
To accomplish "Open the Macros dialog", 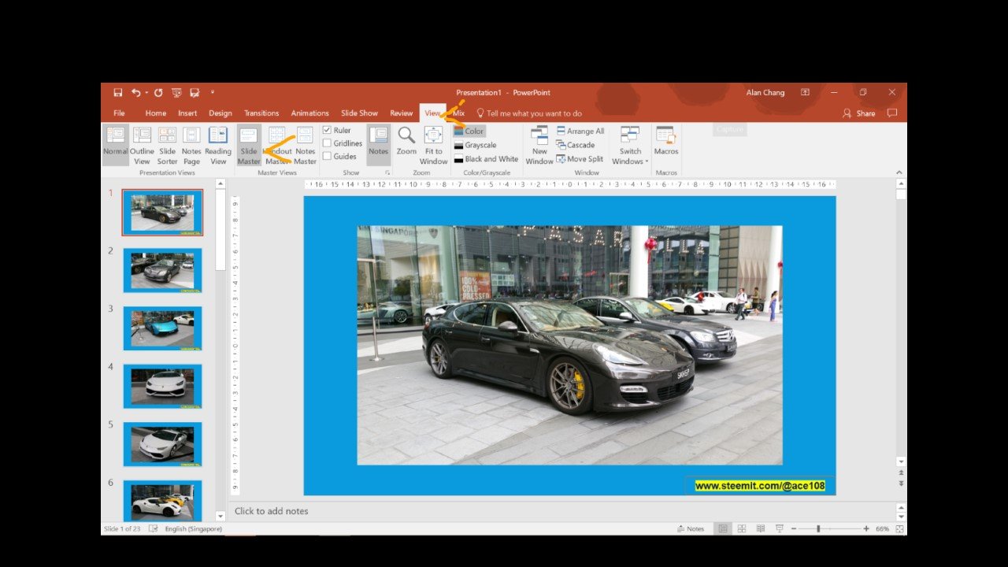I will (666, 142).
